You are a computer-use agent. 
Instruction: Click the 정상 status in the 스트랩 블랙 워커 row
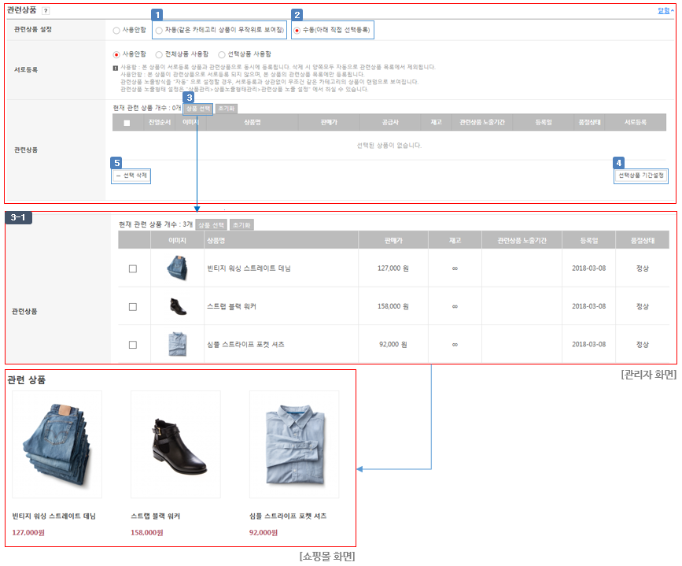pos(643,306)
